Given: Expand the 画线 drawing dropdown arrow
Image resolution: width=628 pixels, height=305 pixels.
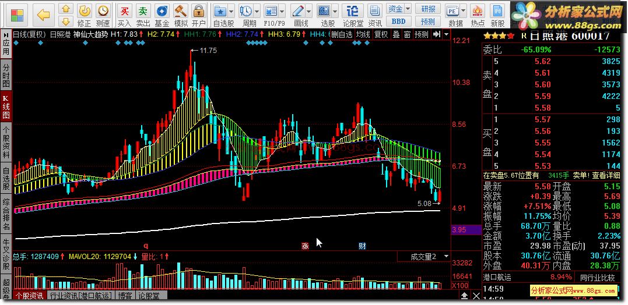Looking at the screenshot, I should (309, 11).
